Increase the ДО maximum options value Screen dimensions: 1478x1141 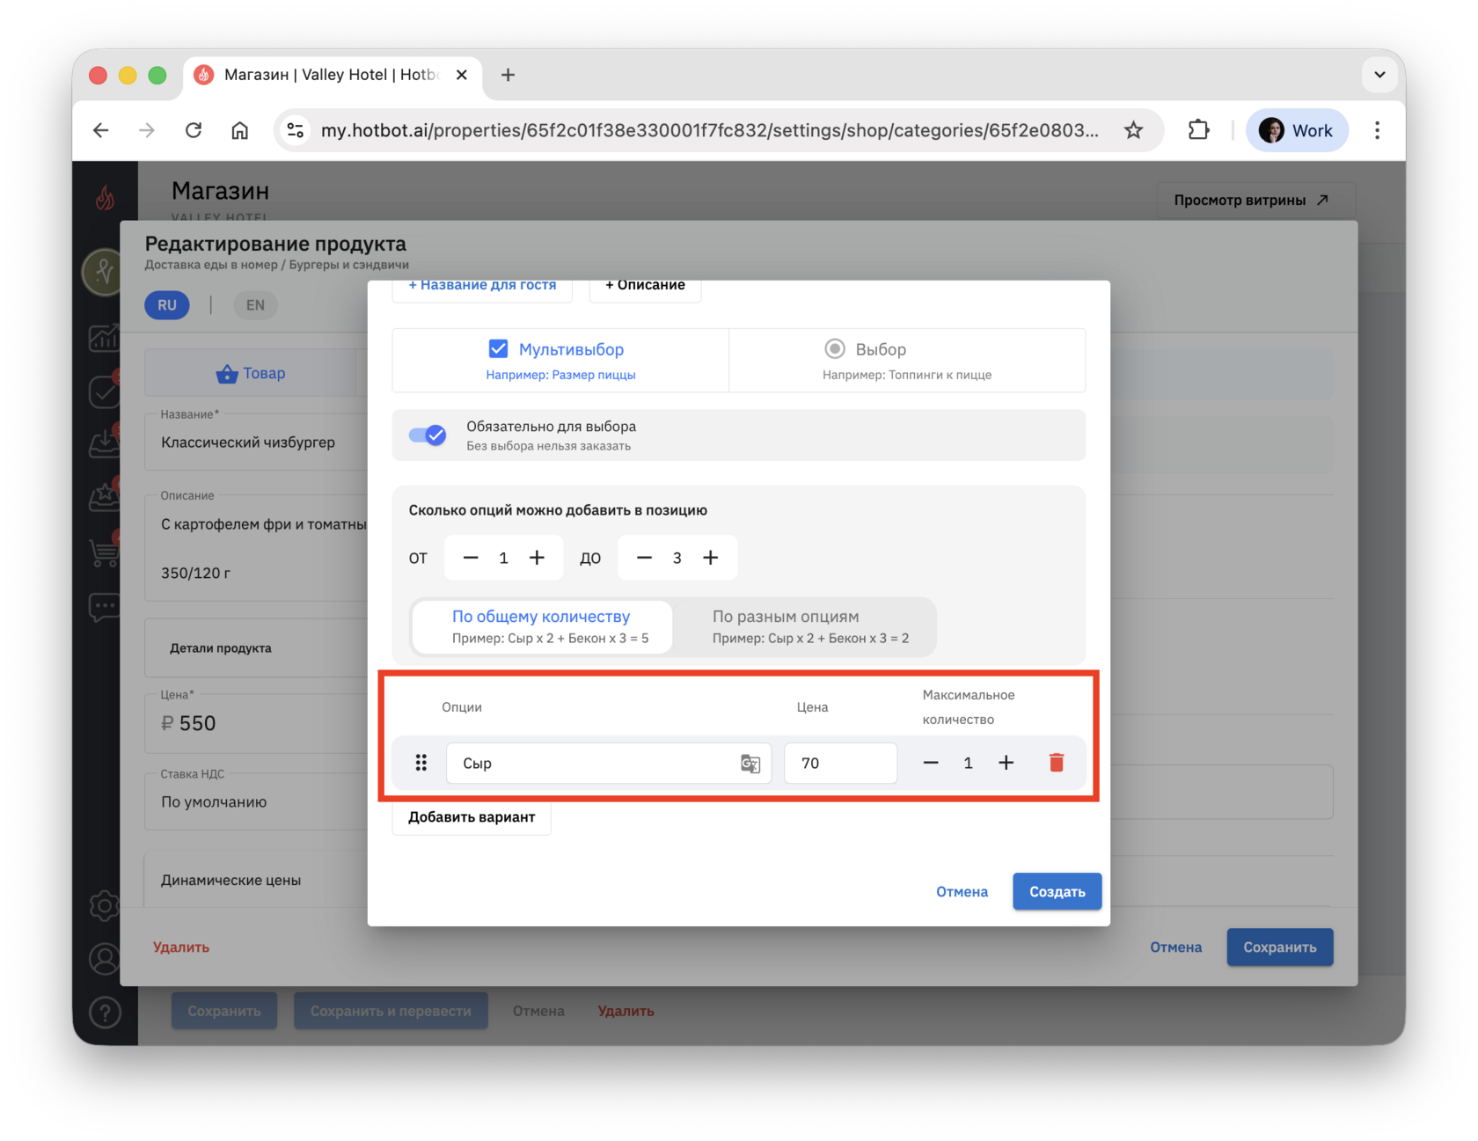click(x=711, y=558)
